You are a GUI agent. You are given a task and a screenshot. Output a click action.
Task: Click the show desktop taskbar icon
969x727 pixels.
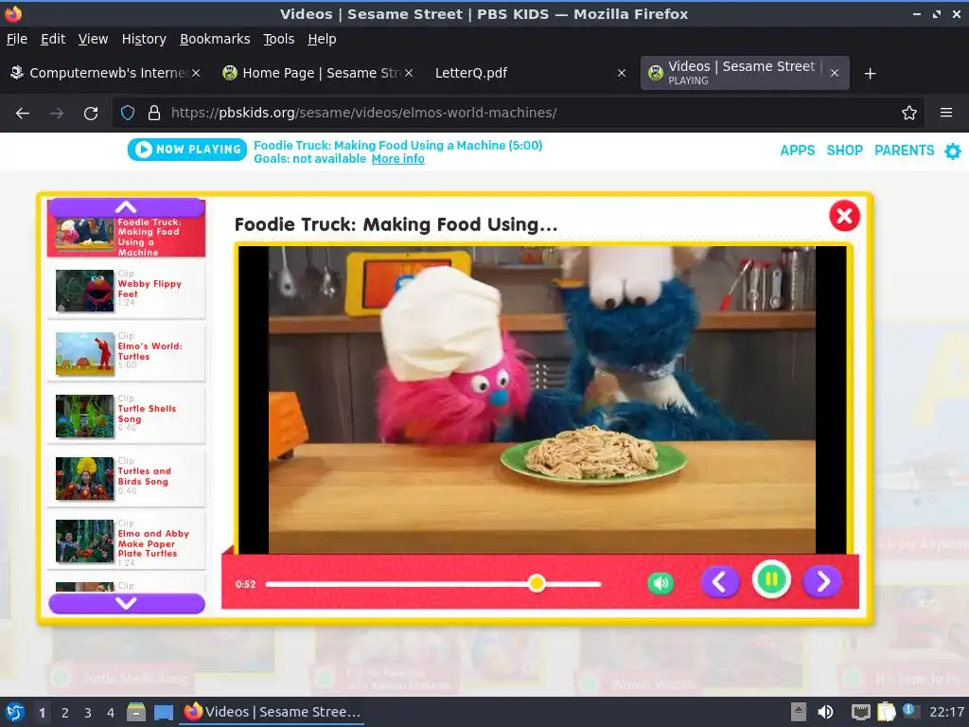[163, 712]
